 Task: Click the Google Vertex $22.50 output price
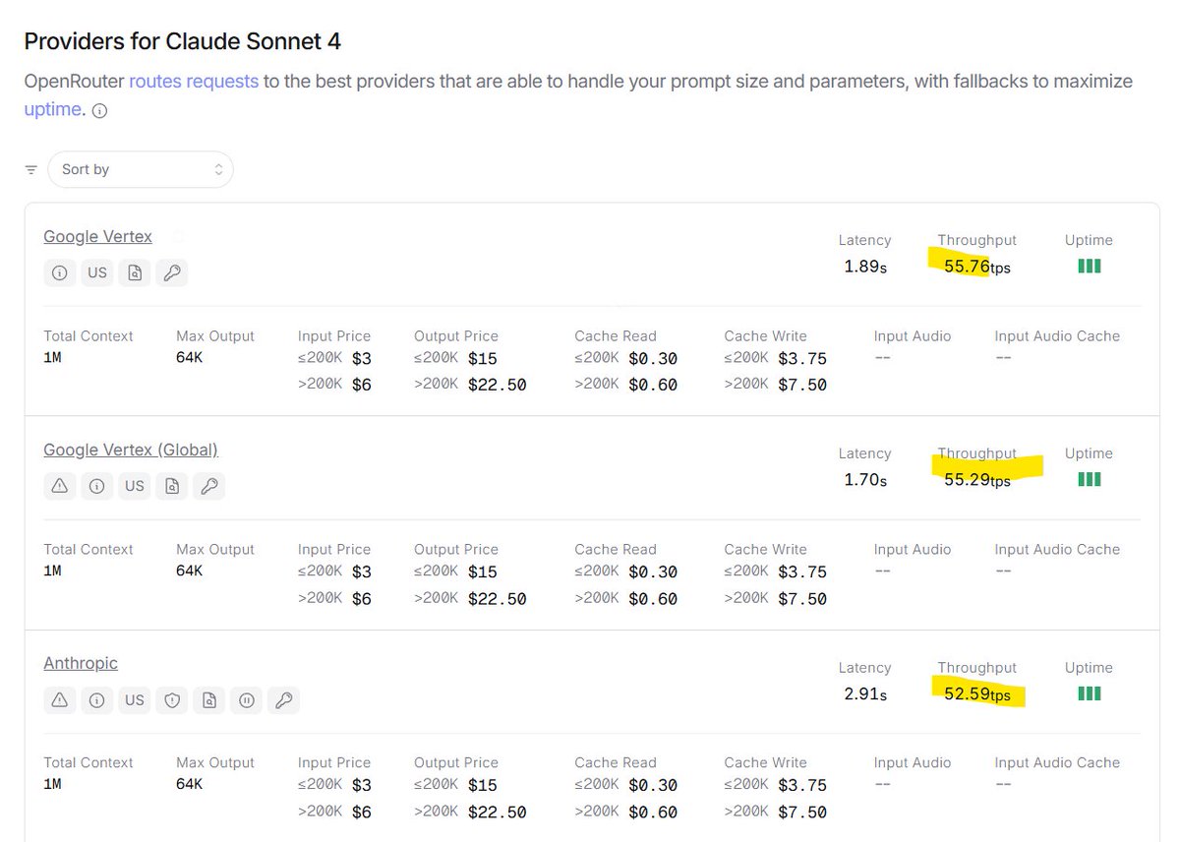(x=497, y=385)
